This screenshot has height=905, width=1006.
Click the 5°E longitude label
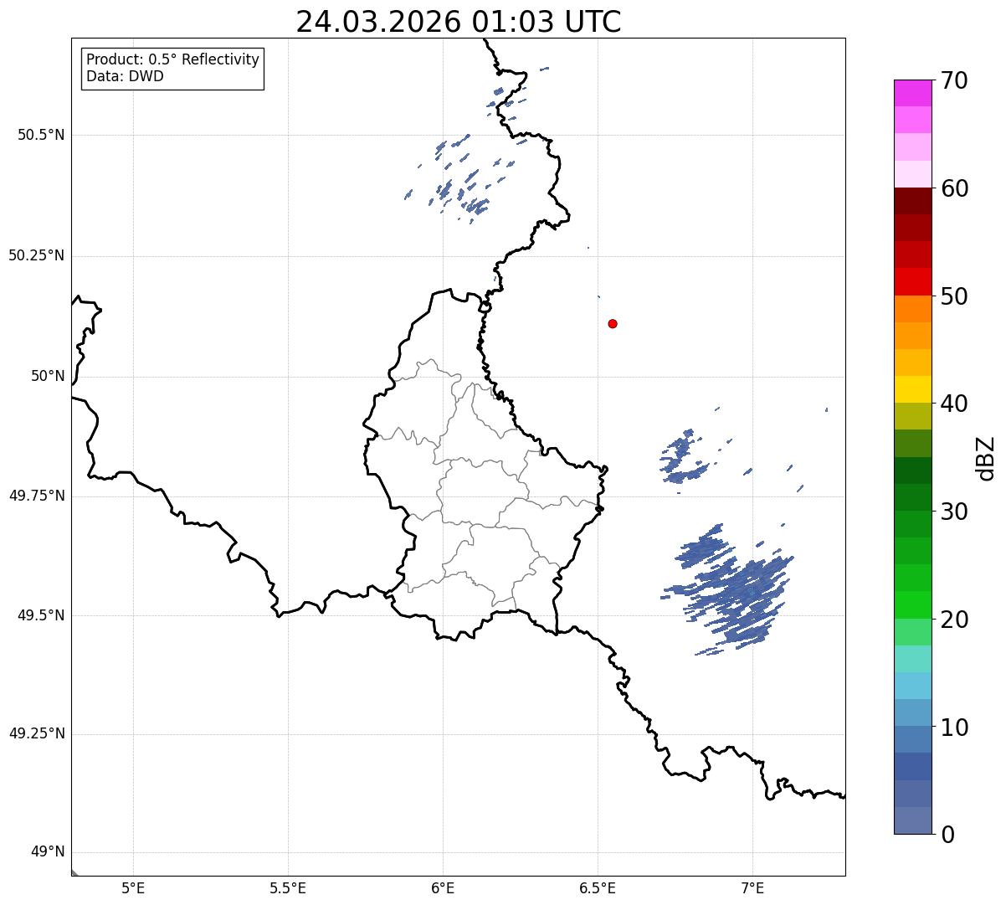[x=133, y=888]
